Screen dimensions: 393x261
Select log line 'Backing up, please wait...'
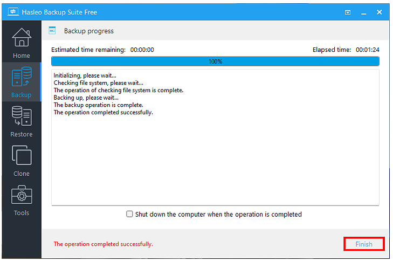[x=86, y=98]
